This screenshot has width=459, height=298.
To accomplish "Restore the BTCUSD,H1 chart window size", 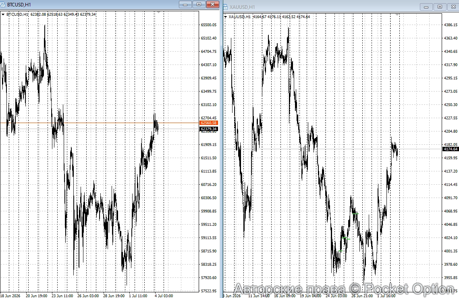I will [199, 4].
